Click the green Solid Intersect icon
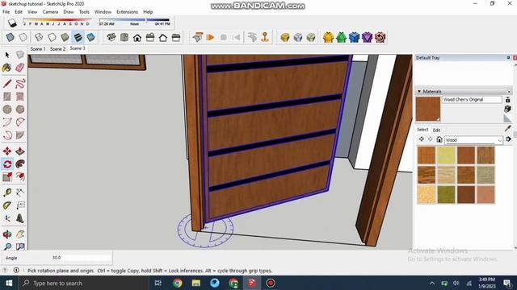 click(x=341, y=38)
